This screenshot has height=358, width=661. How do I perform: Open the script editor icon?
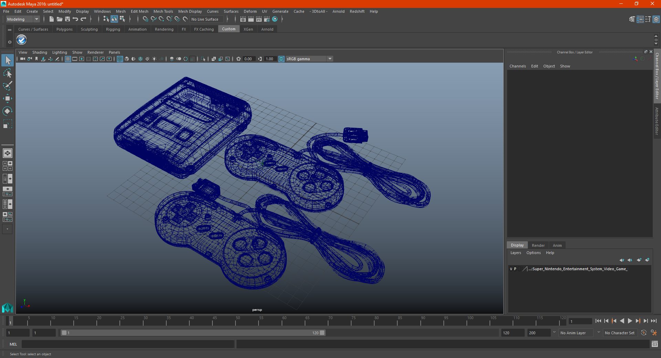click(x=655, y=344)
